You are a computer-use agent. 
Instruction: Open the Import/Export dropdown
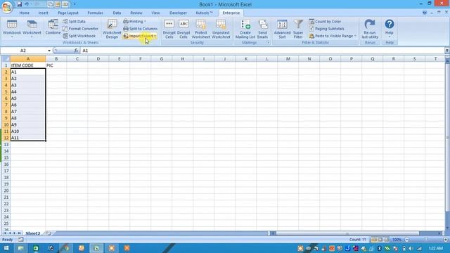click(x=140, y=36)
